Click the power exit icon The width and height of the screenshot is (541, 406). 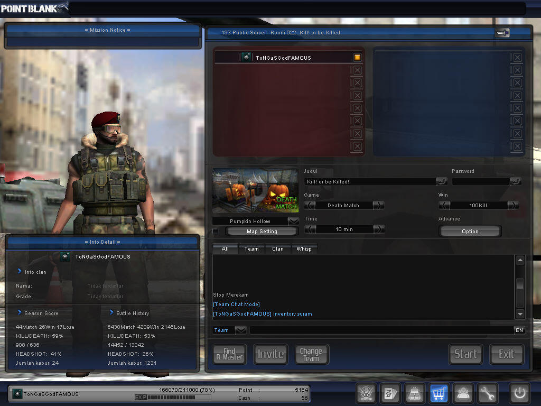pyautogui.click(x=520, y=393)
